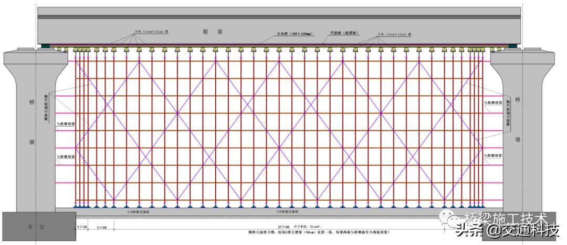The image size is (567, 245).
Task: Click the '桥' character on the left pier
Action: click(32, 103)
